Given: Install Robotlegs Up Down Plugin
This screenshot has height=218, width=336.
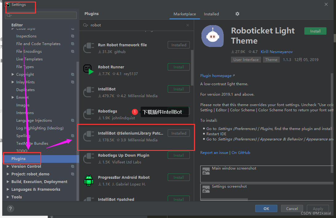Looking at the screenshot, I should (x=178, y=155).
